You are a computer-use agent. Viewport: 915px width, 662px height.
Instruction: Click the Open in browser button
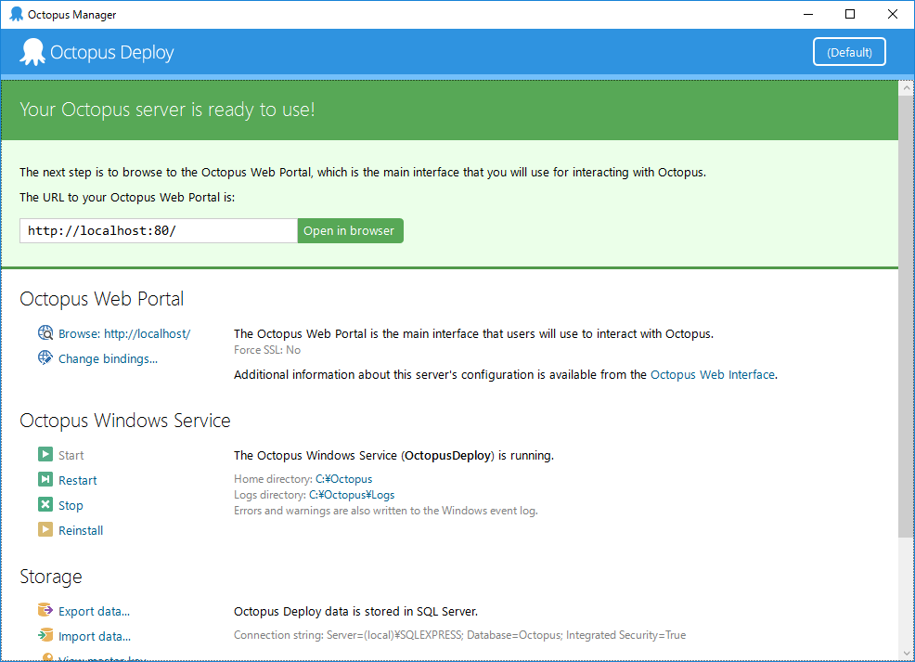coord(350,230)
